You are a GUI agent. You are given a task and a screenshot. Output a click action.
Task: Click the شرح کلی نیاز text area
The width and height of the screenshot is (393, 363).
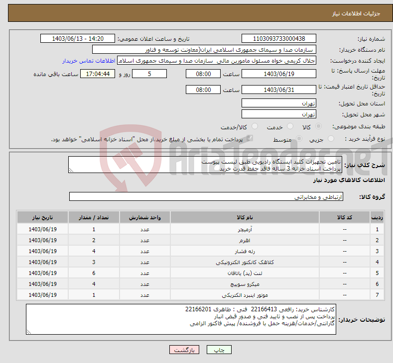coord(205,165)
